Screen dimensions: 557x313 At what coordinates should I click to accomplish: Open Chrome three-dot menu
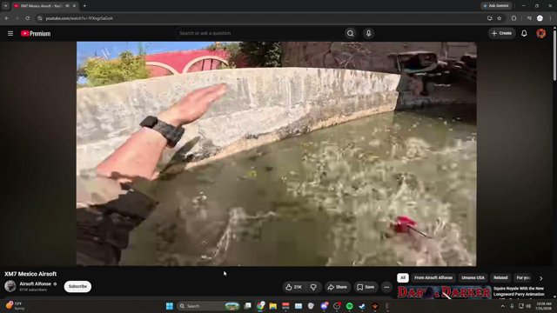[551, 18]
